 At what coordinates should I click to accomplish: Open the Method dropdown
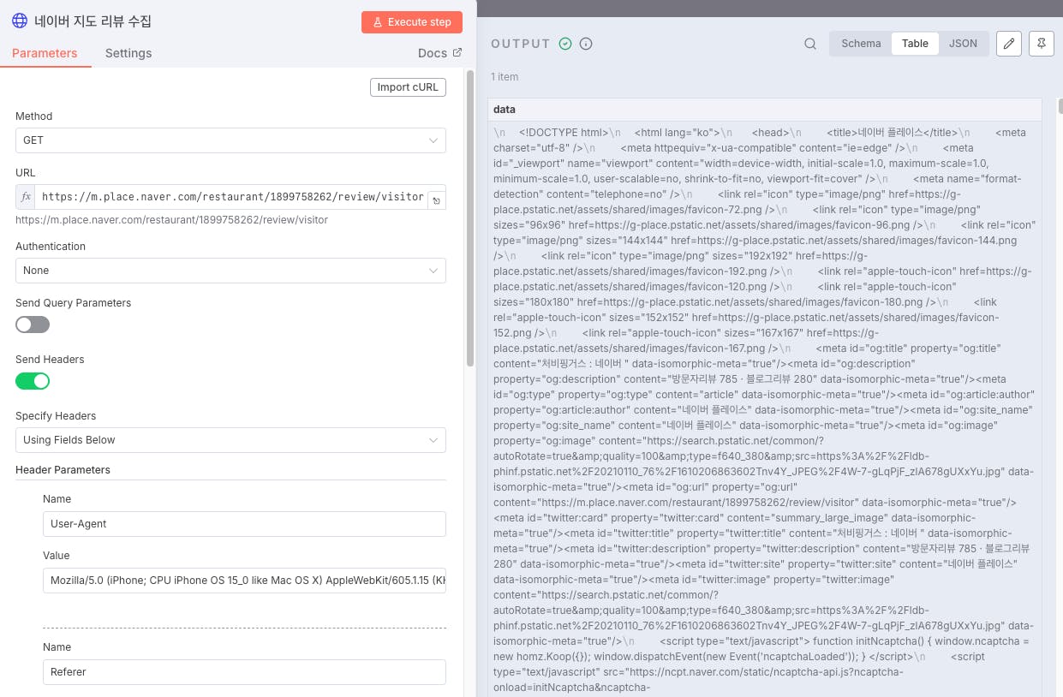[x=230, y=140]
